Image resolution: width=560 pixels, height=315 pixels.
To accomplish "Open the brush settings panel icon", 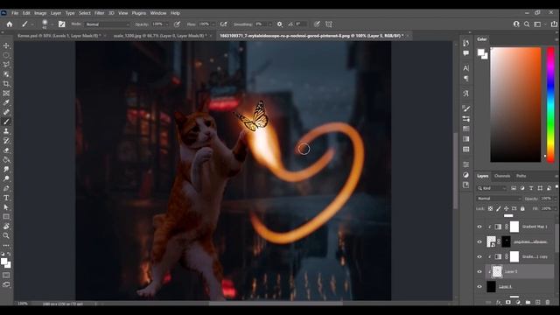I will pos(62,24).
